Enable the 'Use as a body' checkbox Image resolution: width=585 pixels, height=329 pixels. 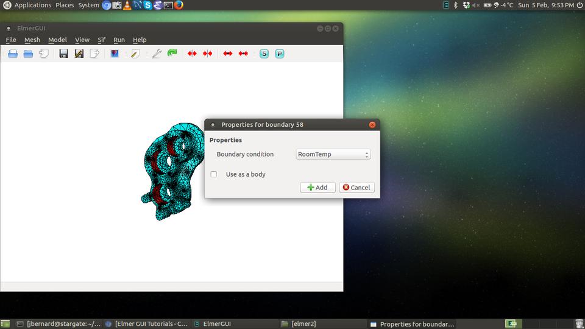[214, 174]
